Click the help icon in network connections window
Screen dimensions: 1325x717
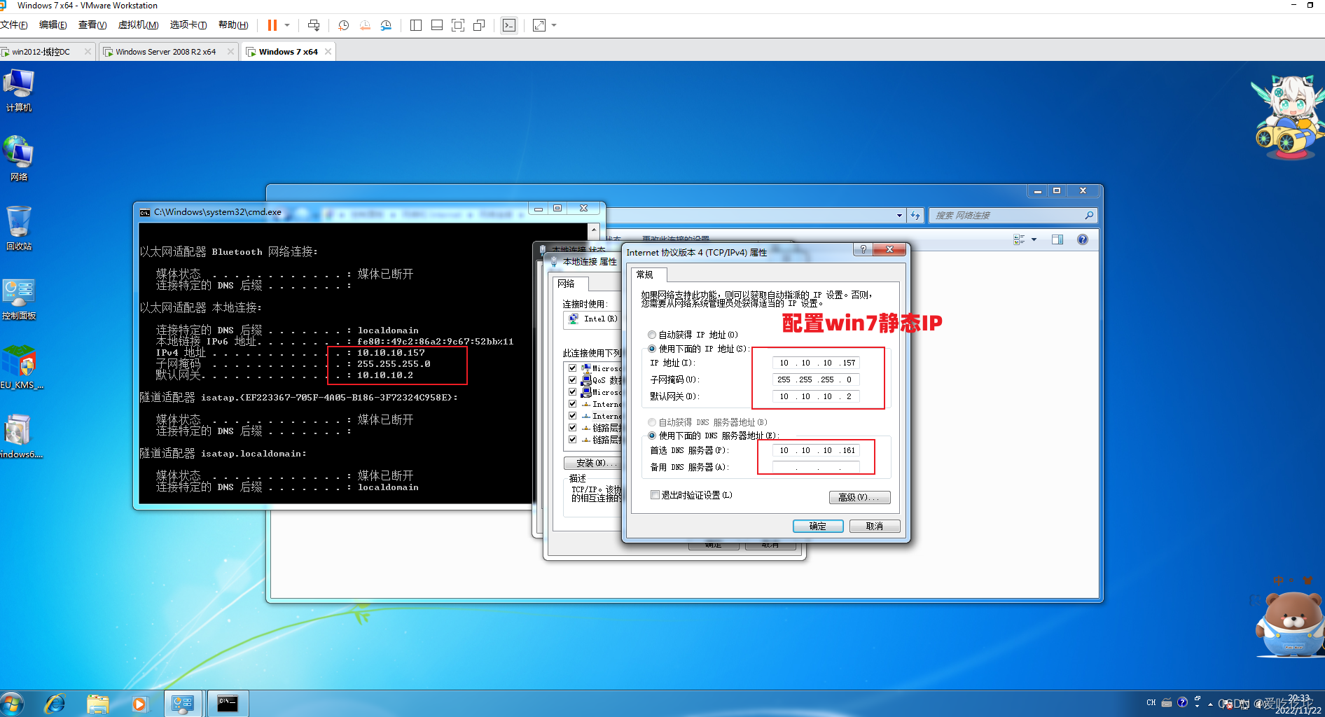(x=1083, y=239)
